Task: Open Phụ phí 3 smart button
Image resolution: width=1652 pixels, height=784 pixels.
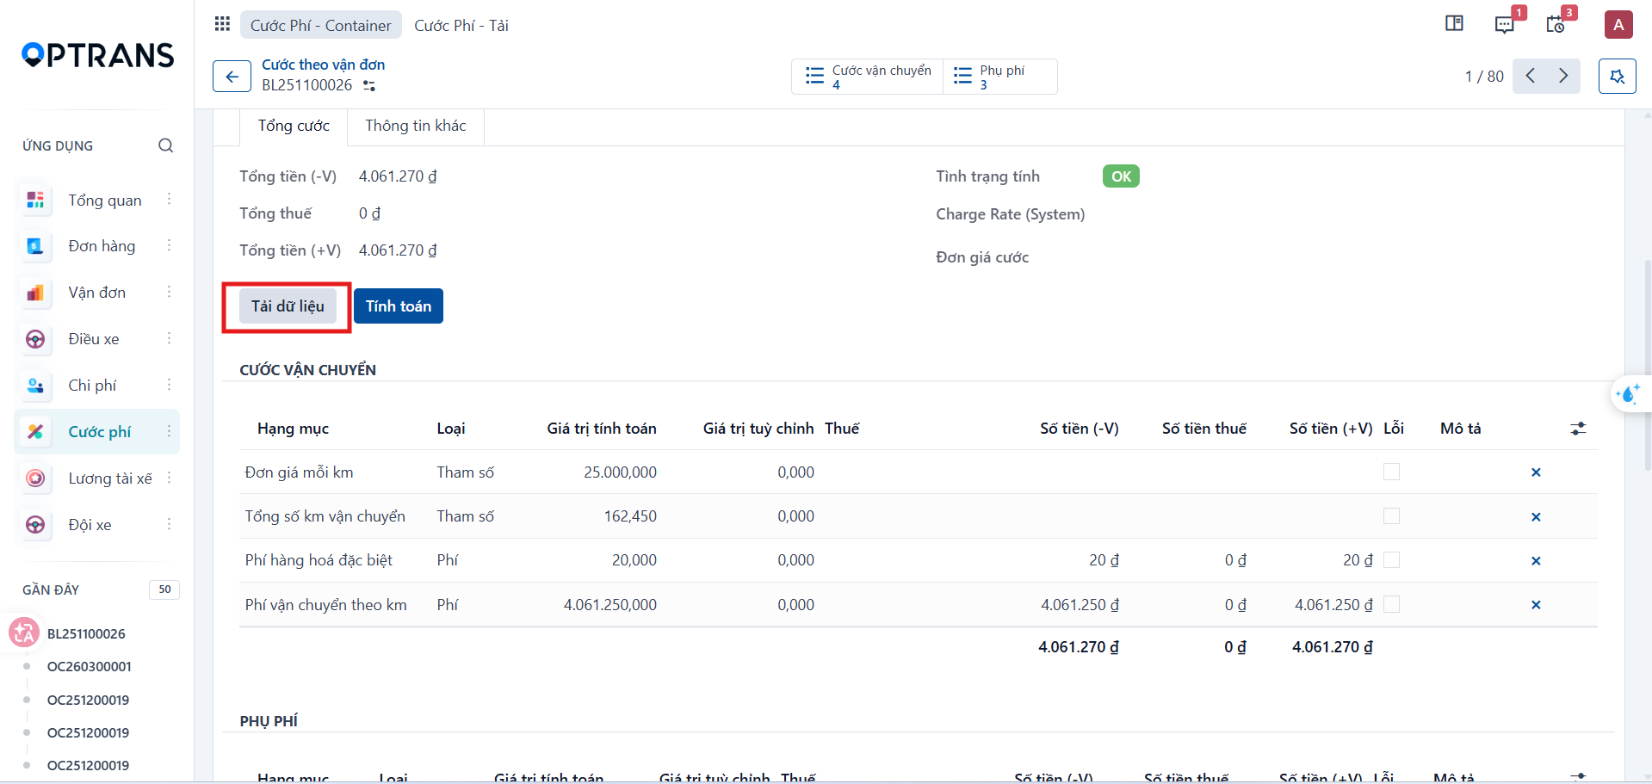Action: point(1000,77)
